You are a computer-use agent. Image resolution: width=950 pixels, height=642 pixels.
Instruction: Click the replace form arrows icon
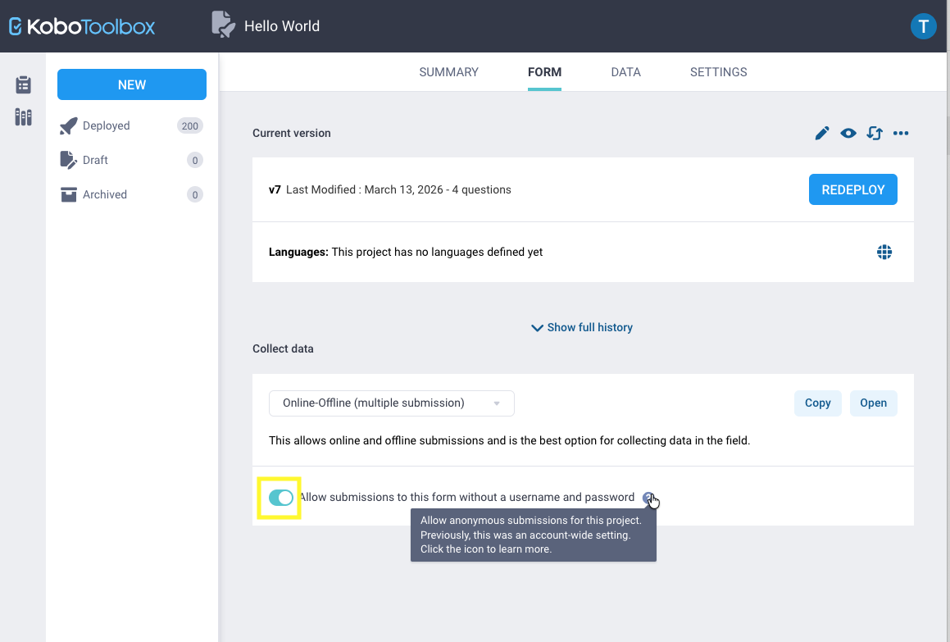(875, 133)
